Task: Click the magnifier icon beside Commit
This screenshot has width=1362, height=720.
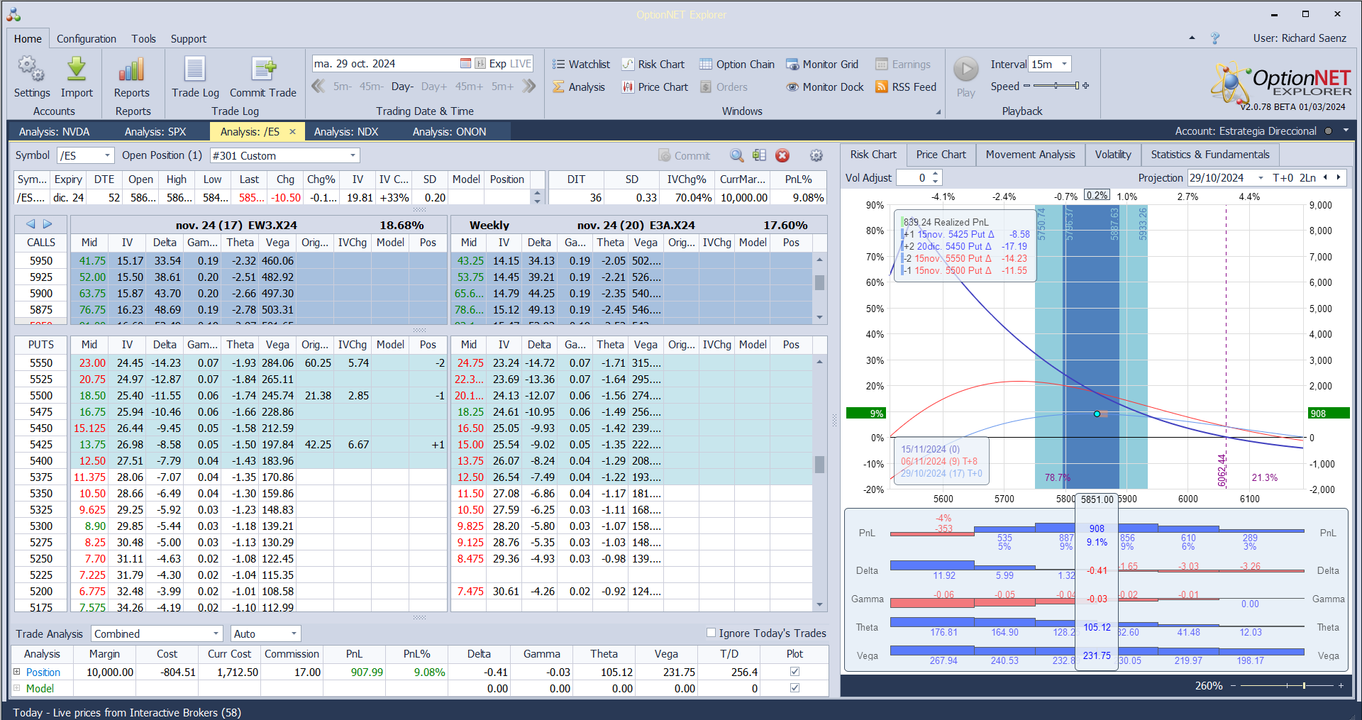Action: (737, 155)
